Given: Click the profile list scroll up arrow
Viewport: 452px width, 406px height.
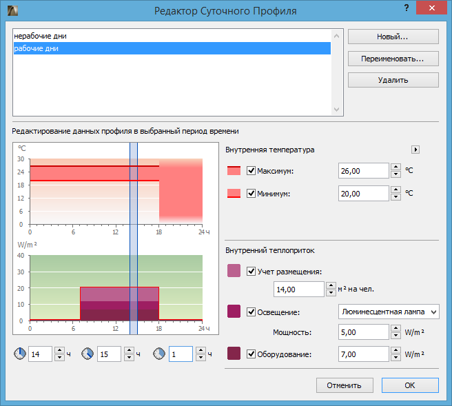Looking at the screenshot, I should click(336, 36).
